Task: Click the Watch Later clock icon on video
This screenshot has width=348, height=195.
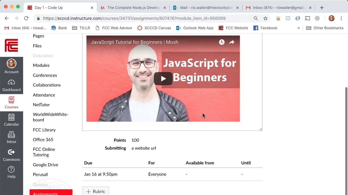Action: coord(222,42)
